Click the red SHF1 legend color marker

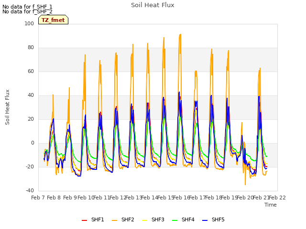pyautogui.click(x=84, y=220)
